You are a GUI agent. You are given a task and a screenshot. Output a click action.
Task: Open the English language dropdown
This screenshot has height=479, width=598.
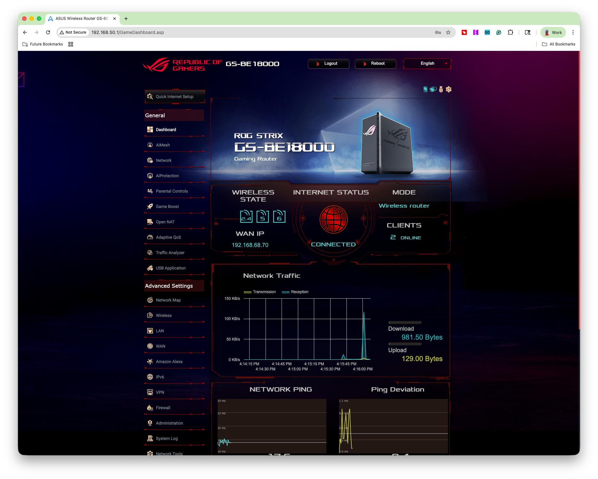(427, 63)
